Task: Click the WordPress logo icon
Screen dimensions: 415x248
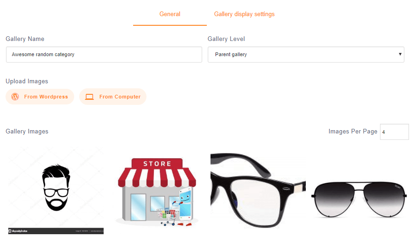Action: point(15,97)
